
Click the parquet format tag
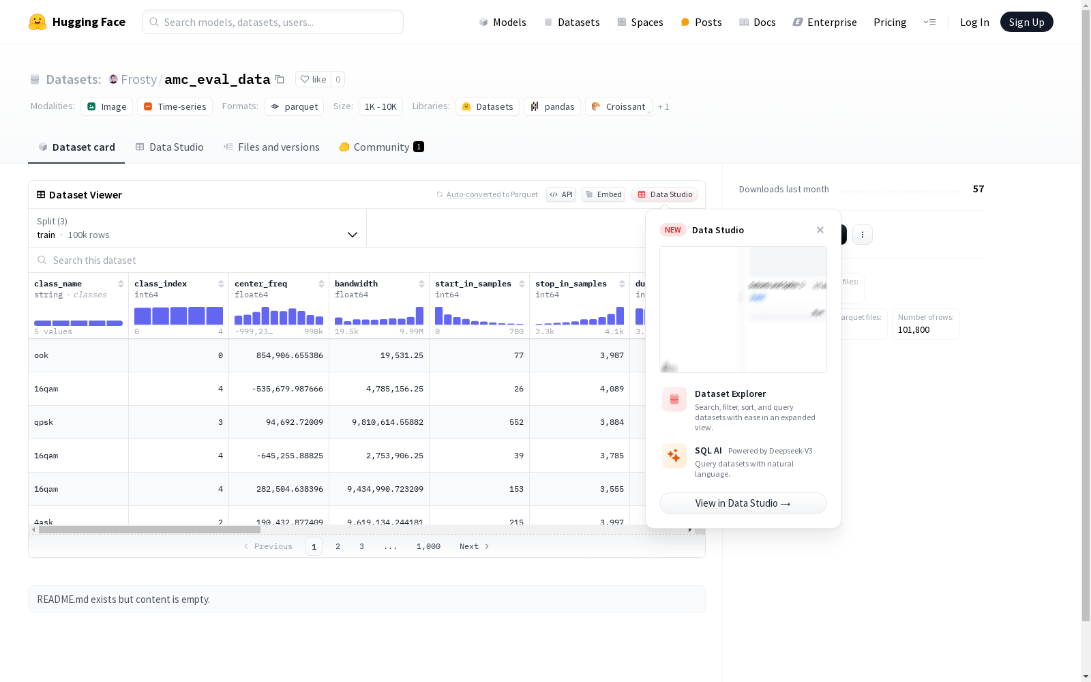click(x=294, y=106)
